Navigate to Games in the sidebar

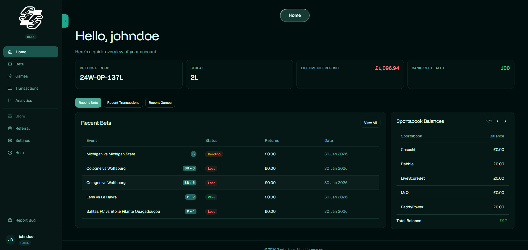[22, 76]
